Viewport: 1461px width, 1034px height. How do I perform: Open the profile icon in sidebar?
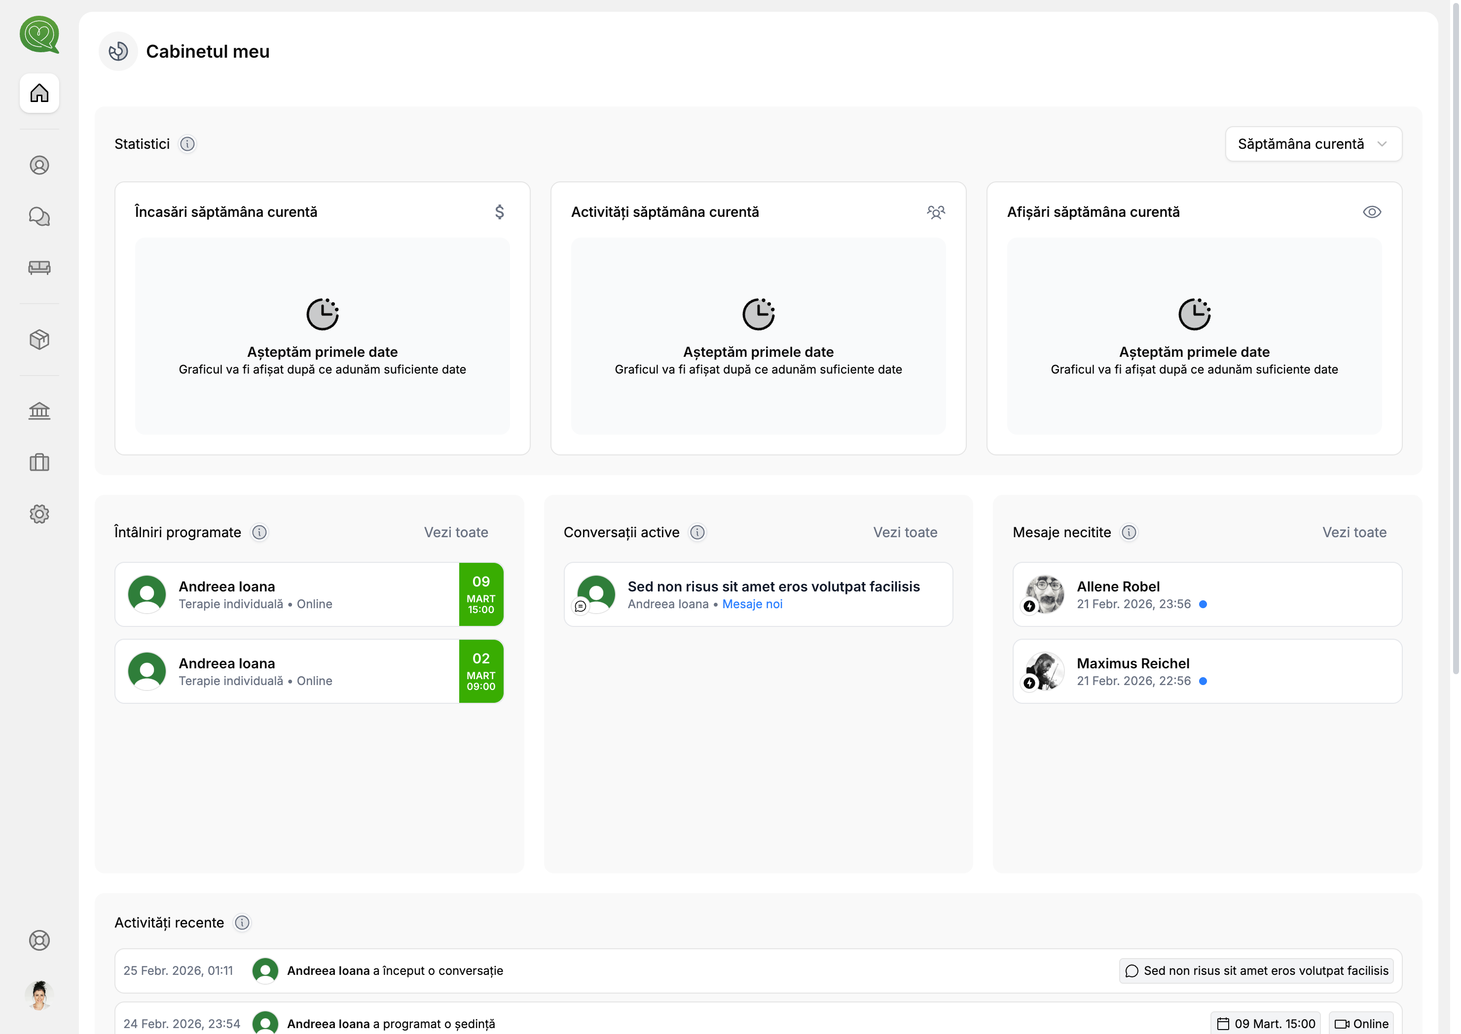coord(39,166)
